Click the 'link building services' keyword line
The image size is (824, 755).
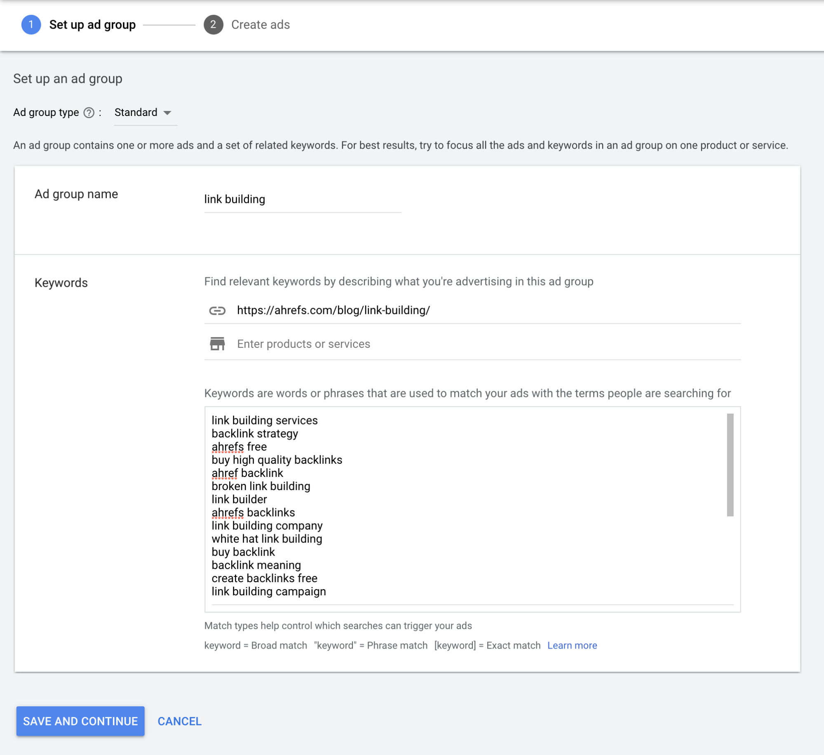pyautogui.click(x=265, y=420)
